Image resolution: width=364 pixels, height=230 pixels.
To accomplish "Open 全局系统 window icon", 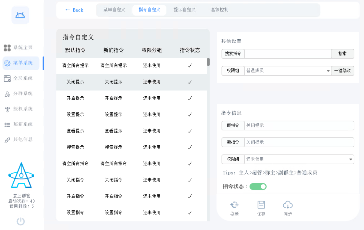I will click(x=7, y=79).
